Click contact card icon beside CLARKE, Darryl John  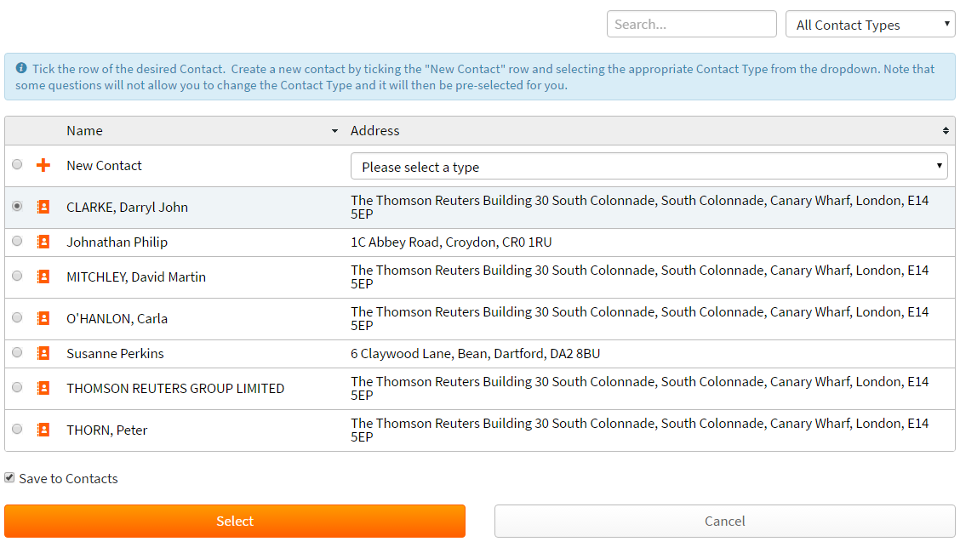(43, 207)
